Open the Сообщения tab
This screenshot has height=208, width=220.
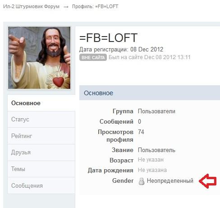(41, 185)
